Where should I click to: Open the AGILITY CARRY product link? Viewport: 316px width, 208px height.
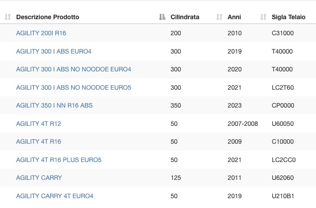pos(39,178)
